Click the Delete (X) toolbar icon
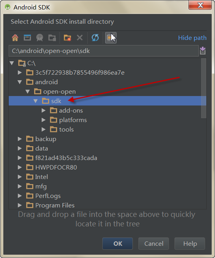 (x=80, y=38)
